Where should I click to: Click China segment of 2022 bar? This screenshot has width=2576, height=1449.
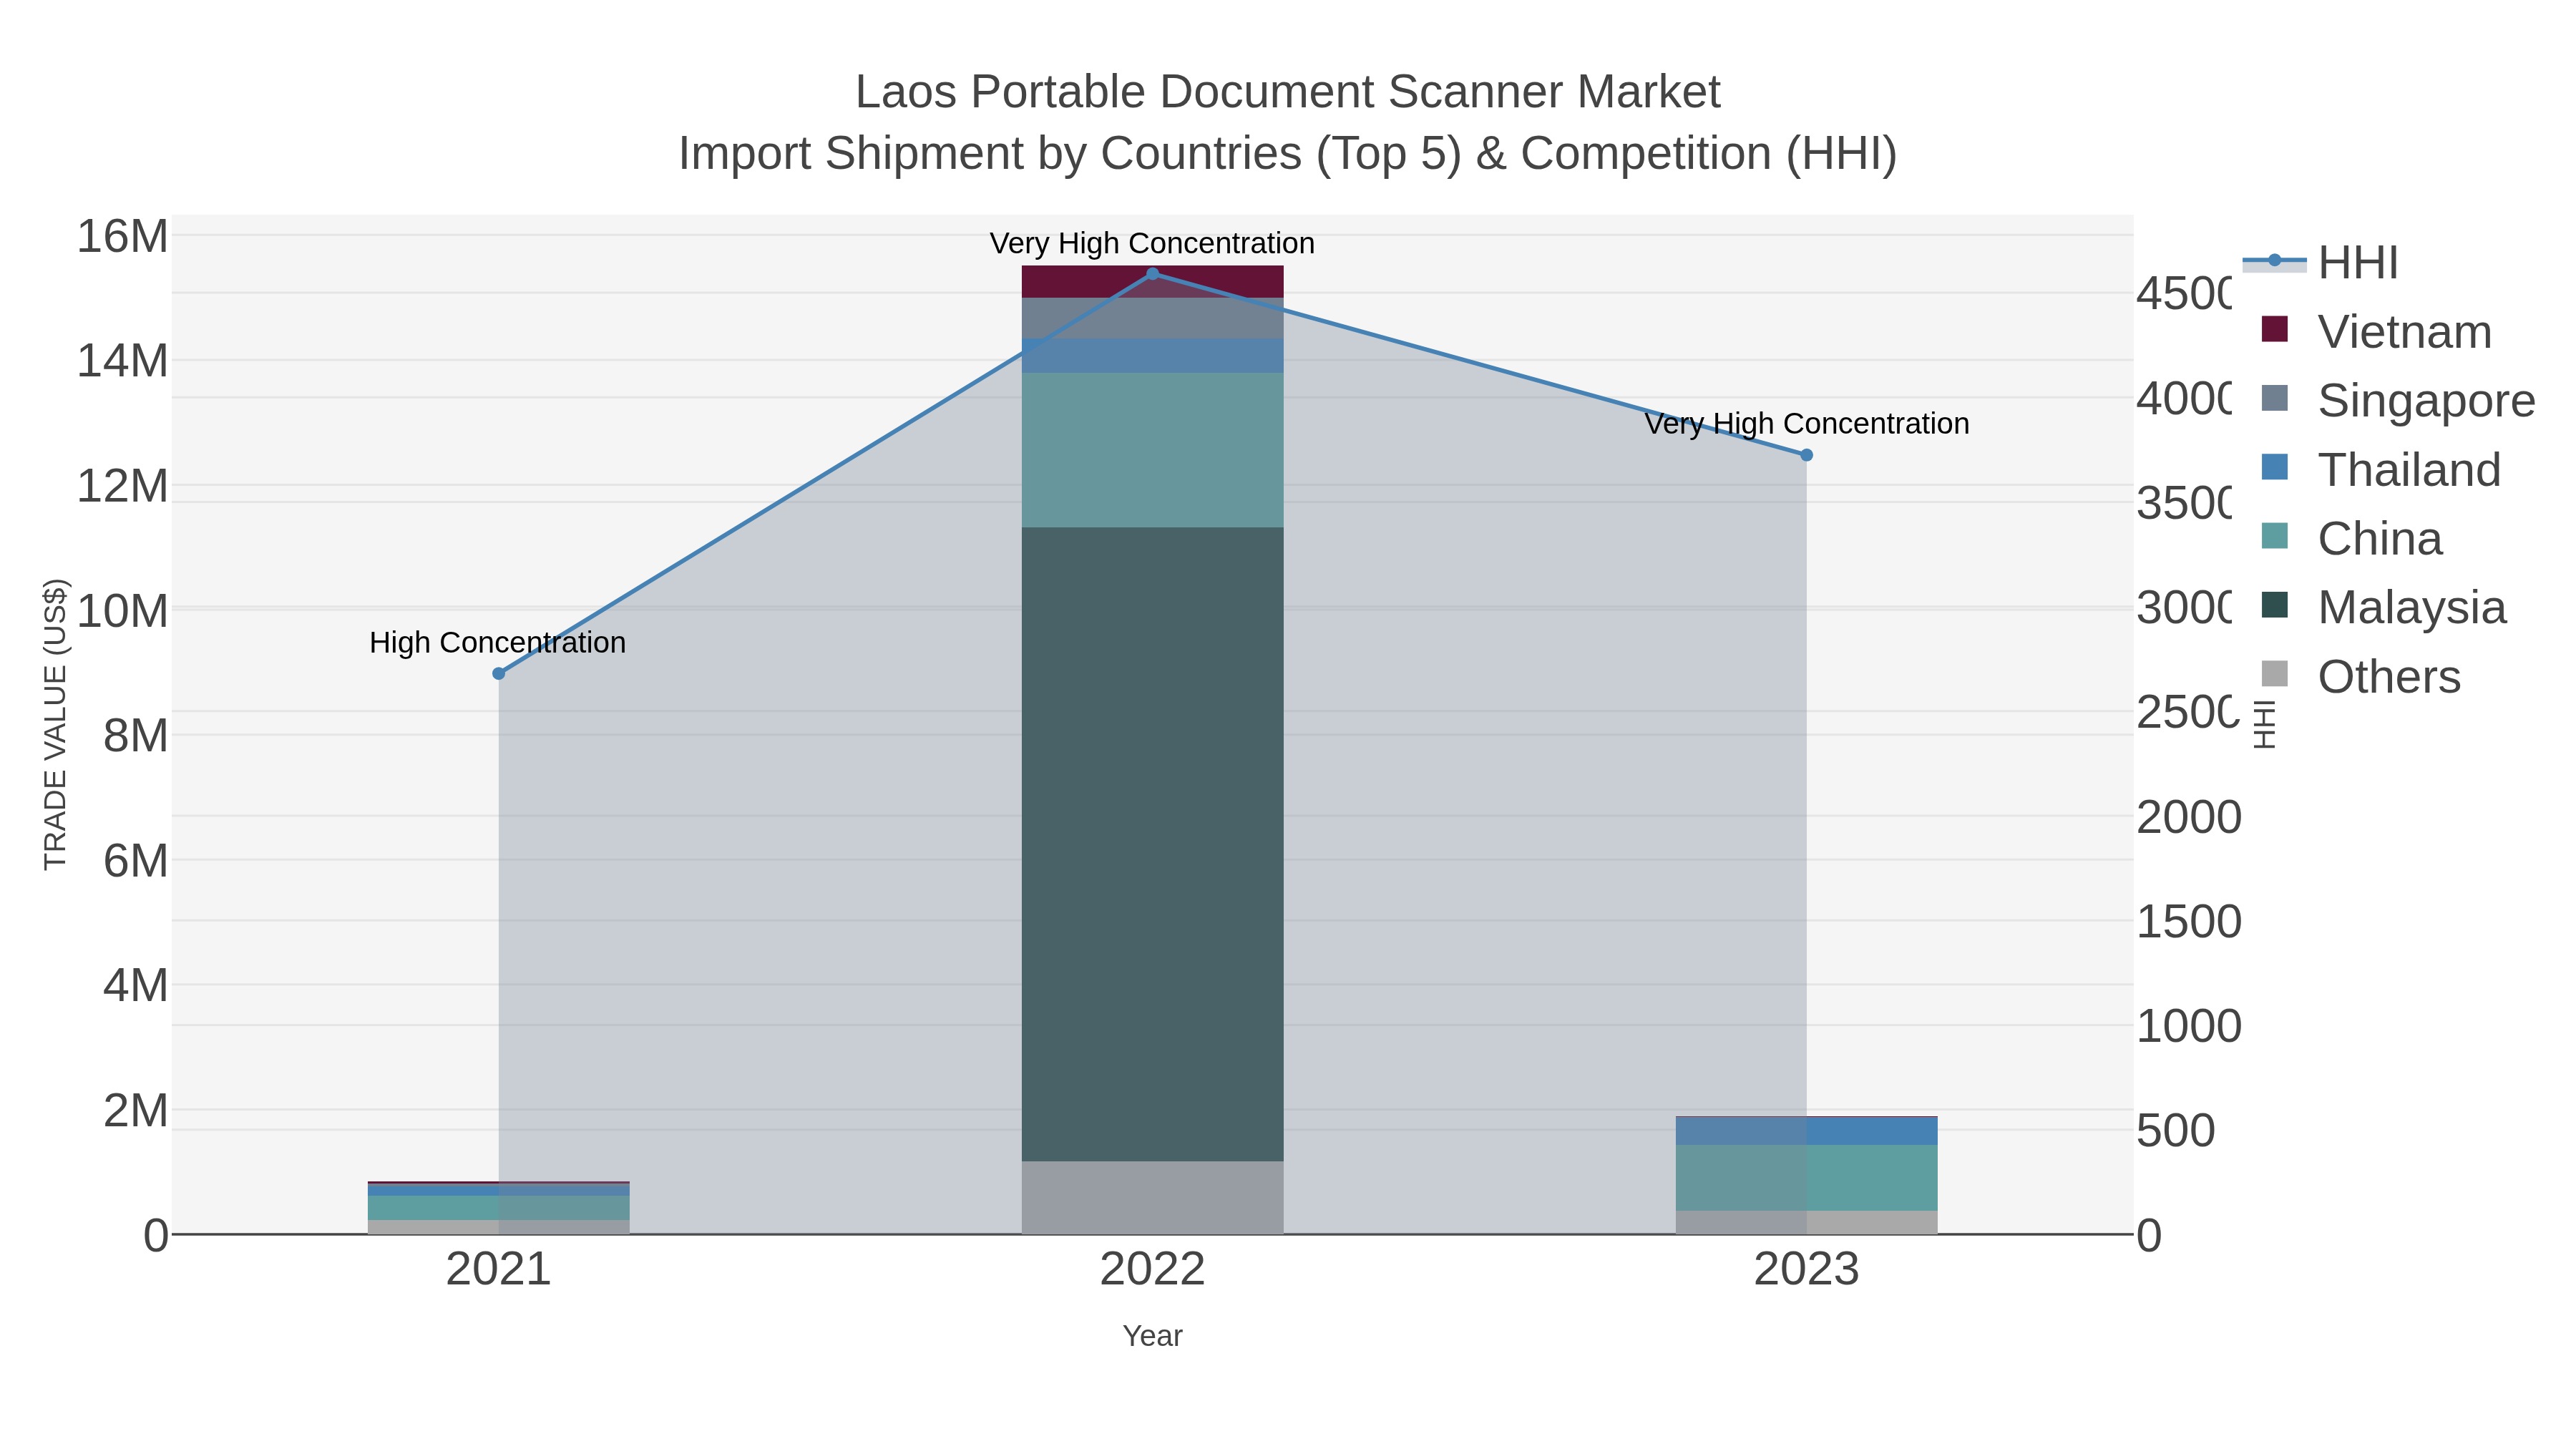[x=1152, y=450]
